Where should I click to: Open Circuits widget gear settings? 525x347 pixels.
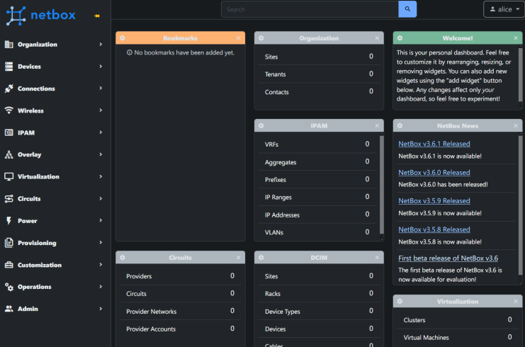(123, 258)
